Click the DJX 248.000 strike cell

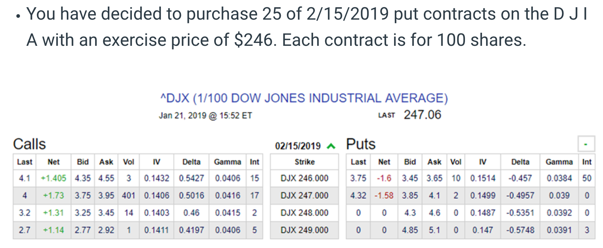(304, 213)
